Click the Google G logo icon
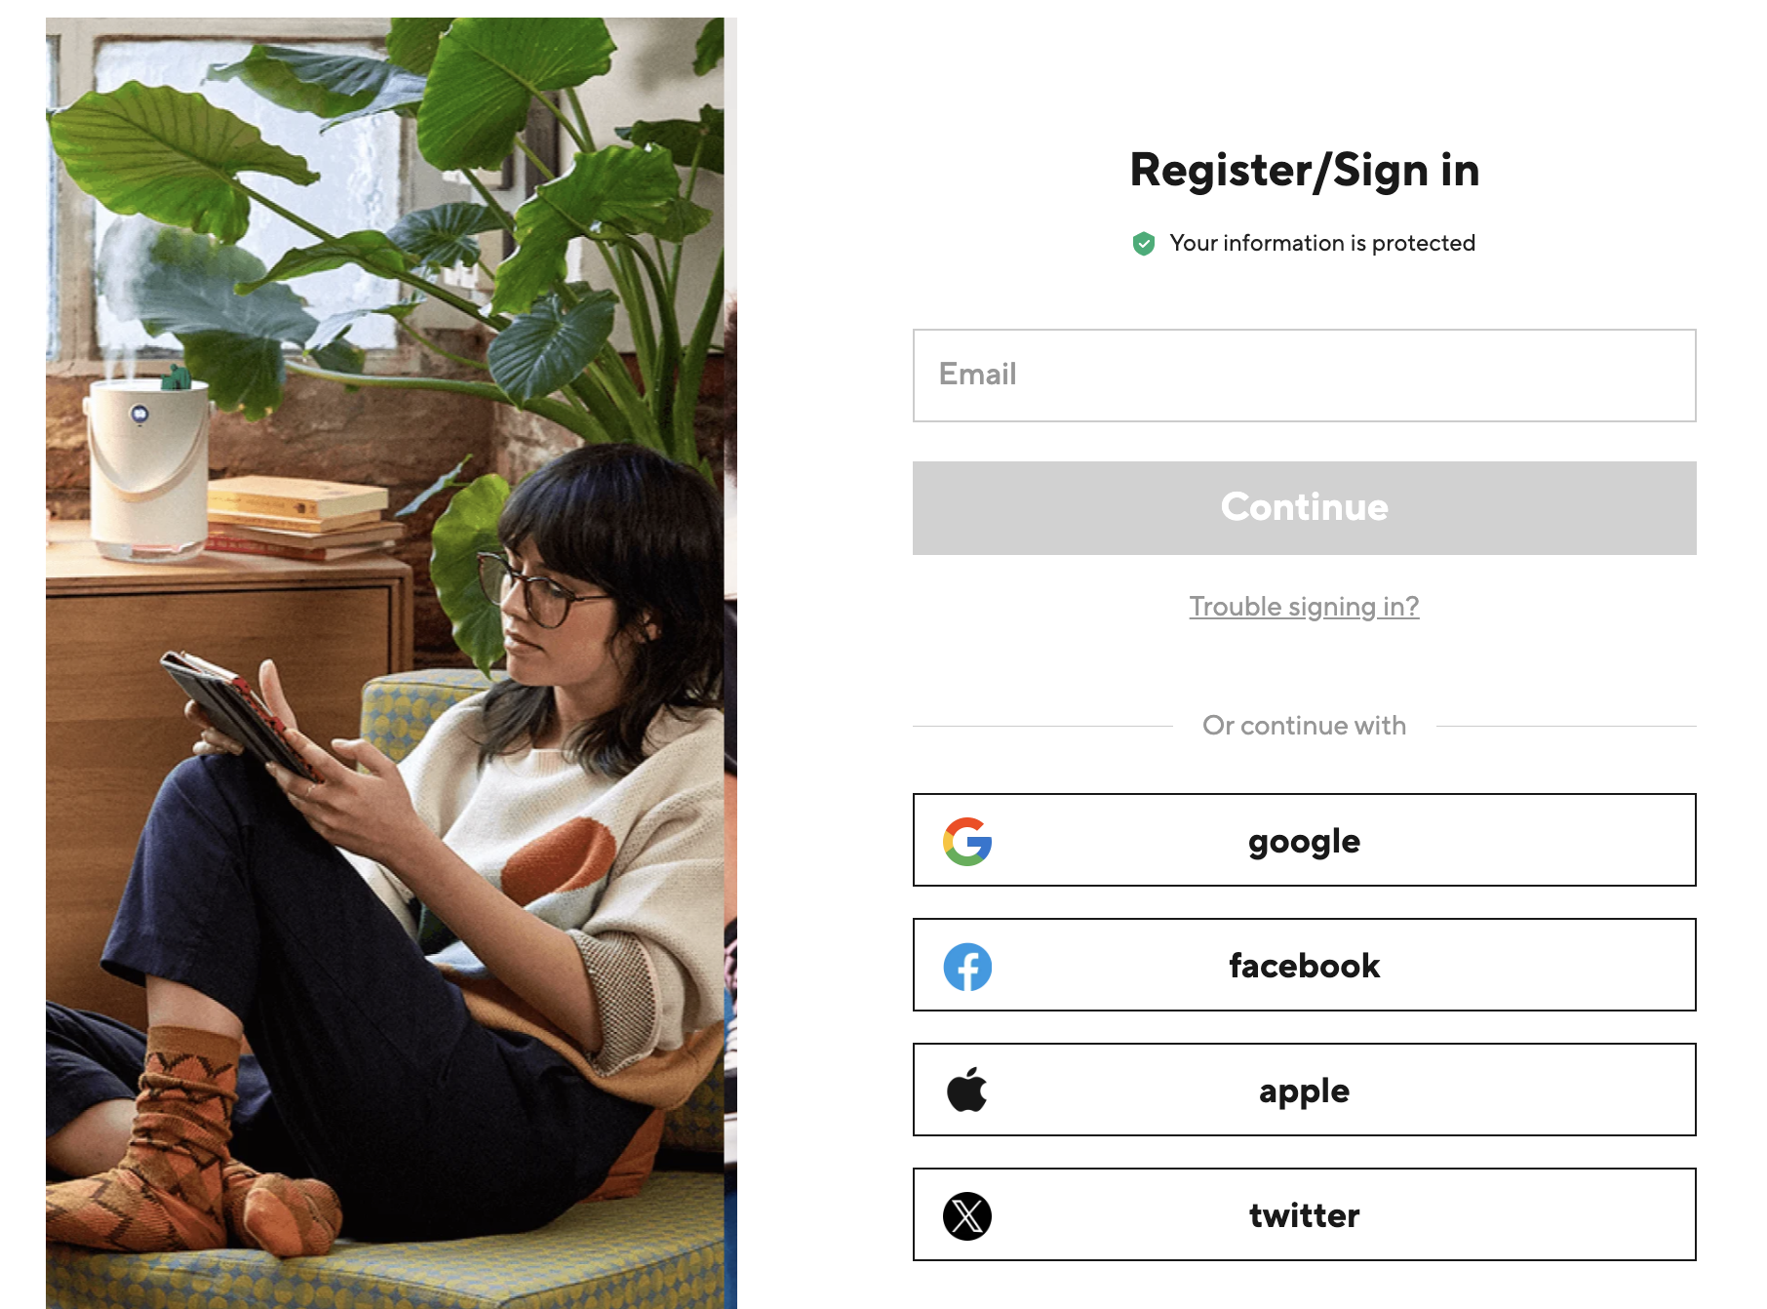This screenshot has width=1767, height=1309. (x=967, y=841)
